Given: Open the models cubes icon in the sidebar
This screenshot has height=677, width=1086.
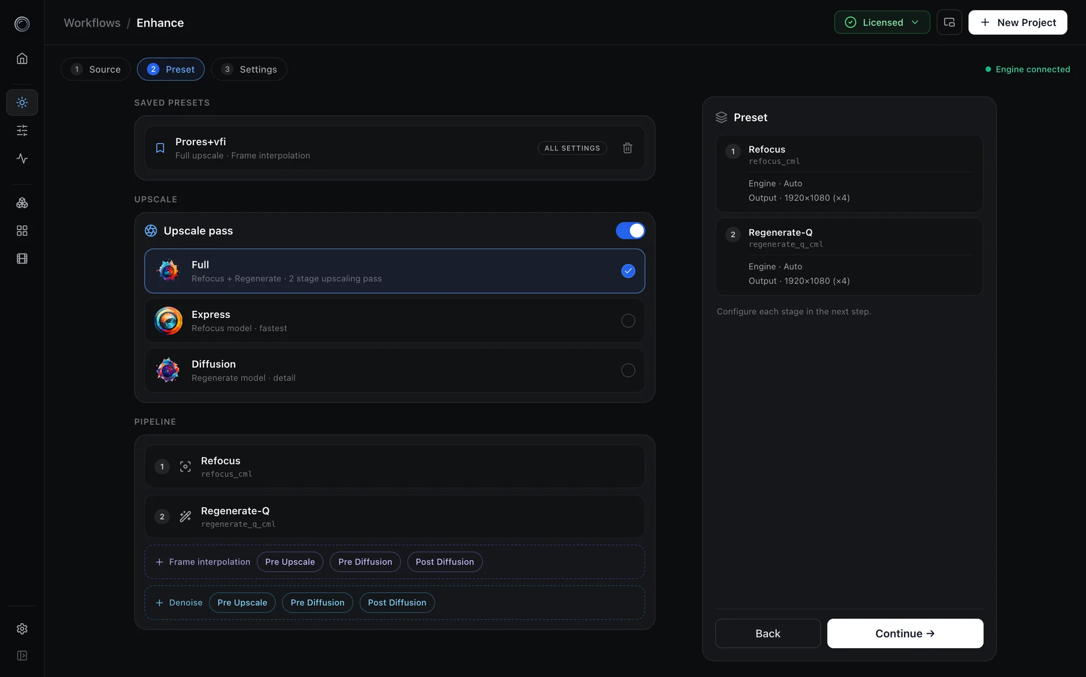Looking at the screenshot, I should 22,203.
